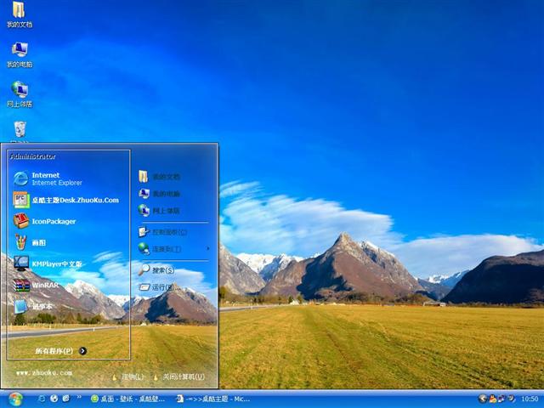Open Internet Explorer from the Start menu
Image resolution: width=544 pixels, height=408 pixels.
48,178
